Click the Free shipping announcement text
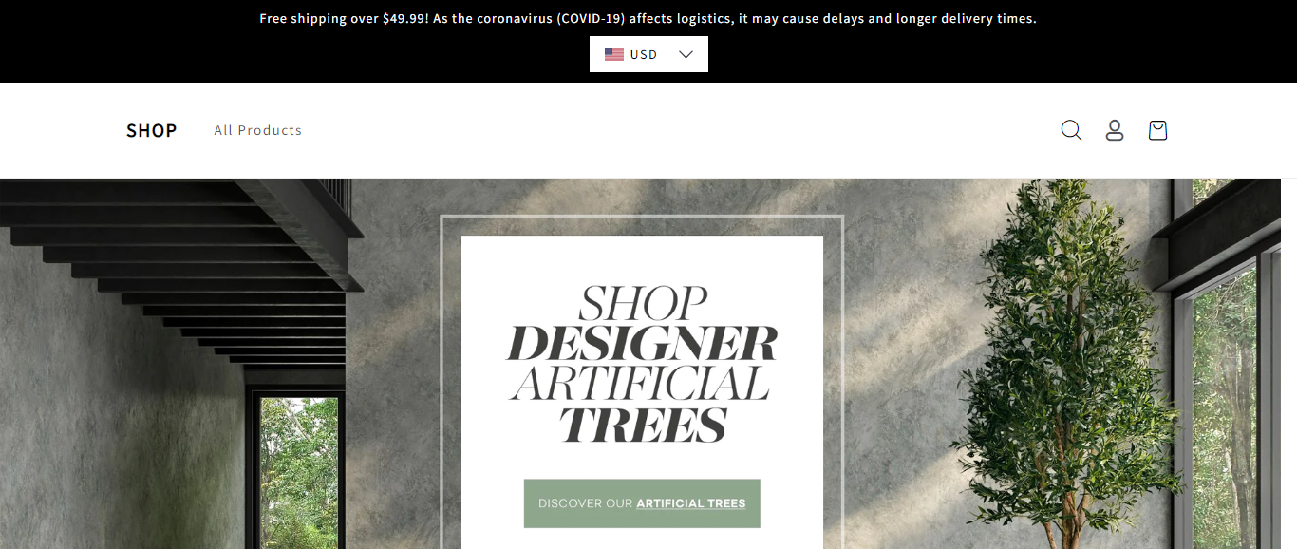1297x549 pixels. [x=648, y=18]
